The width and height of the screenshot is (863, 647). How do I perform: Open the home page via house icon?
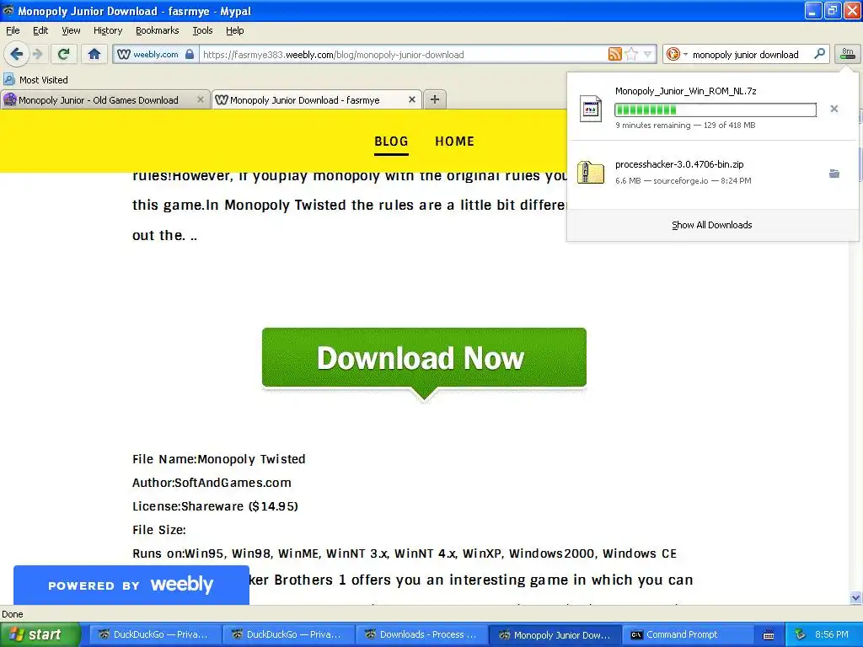[x=94, y=54]
